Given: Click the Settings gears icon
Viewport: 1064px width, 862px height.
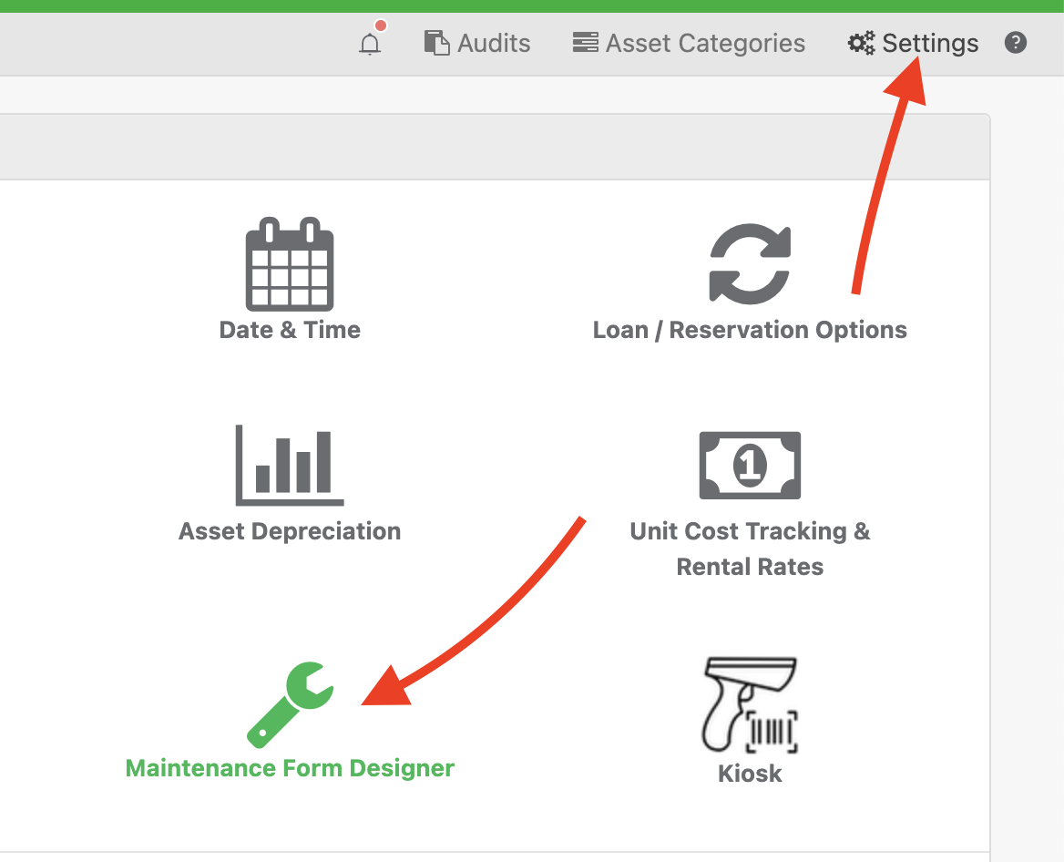Looking at the screenshot, I should [861, 43].
